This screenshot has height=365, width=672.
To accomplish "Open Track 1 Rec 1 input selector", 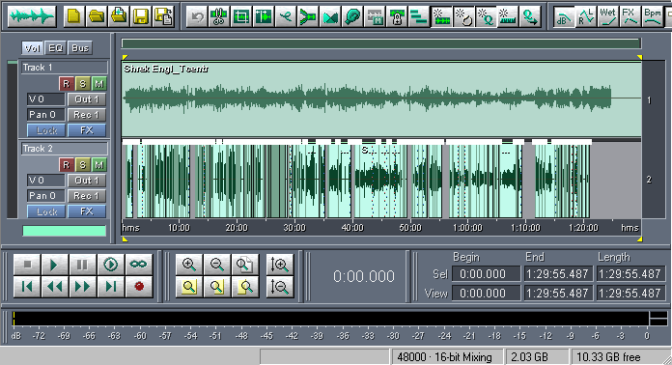I will 87,115.
